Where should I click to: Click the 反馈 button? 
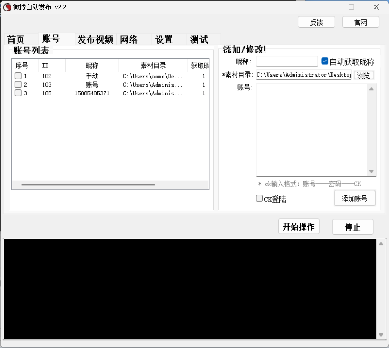[x=316, y=22]
